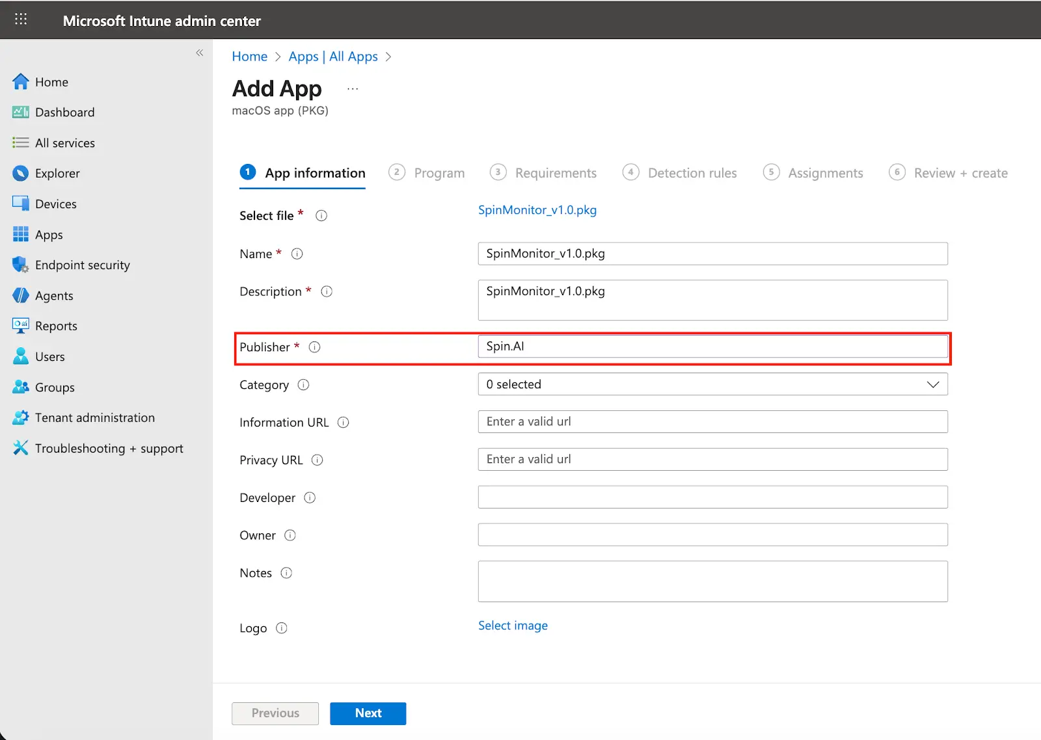This screenshot has width=1041, height=740.
Task: Open Explorer via its sidebar icon
Action: coord(21,174)
